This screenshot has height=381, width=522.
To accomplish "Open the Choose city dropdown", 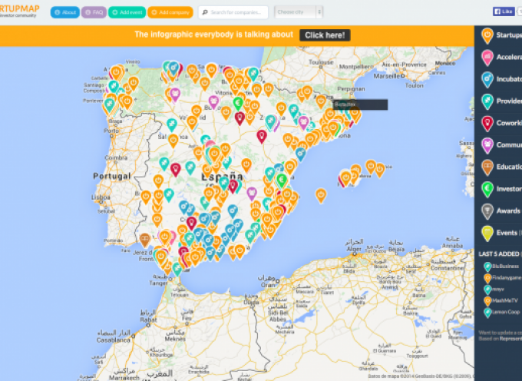I will [x=299, y=12].
